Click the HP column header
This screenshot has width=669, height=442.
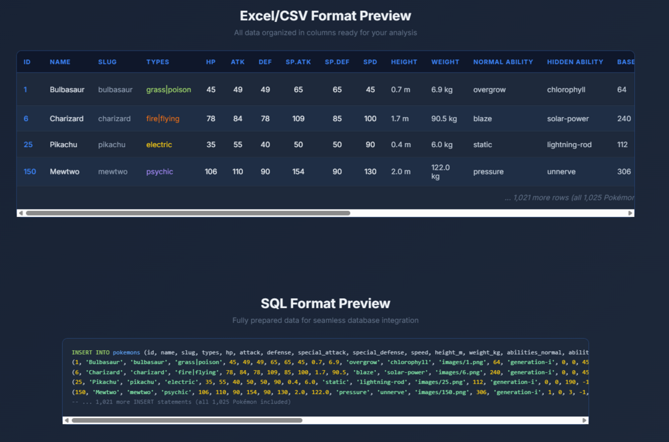pos(211,62)
